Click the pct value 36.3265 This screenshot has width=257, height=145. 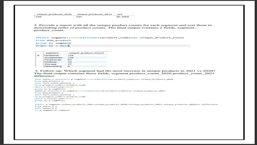pos(123,17)
